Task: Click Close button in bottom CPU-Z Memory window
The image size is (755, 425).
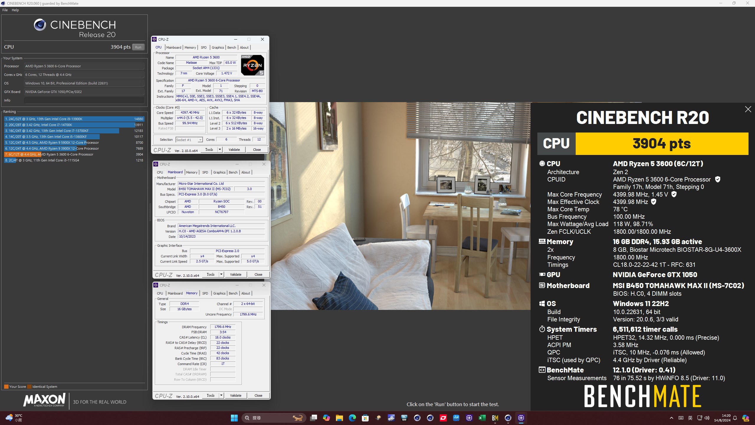Action: point(258,395)
